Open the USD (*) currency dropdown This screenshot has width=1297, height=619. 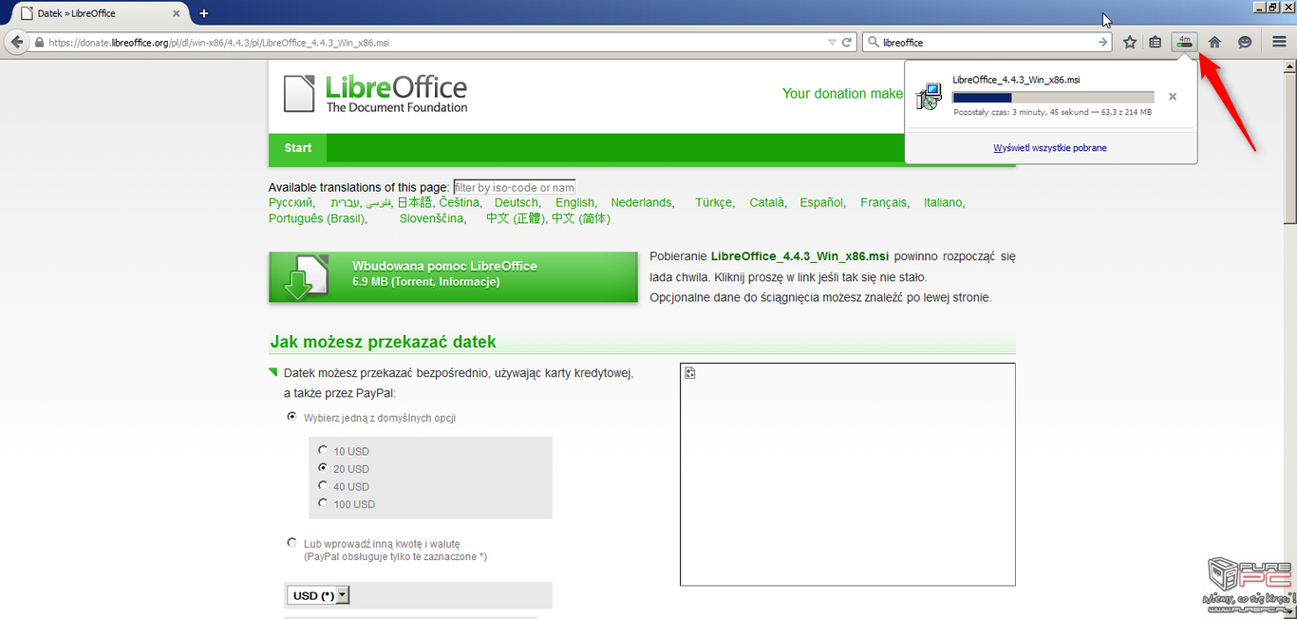[318, 595]
